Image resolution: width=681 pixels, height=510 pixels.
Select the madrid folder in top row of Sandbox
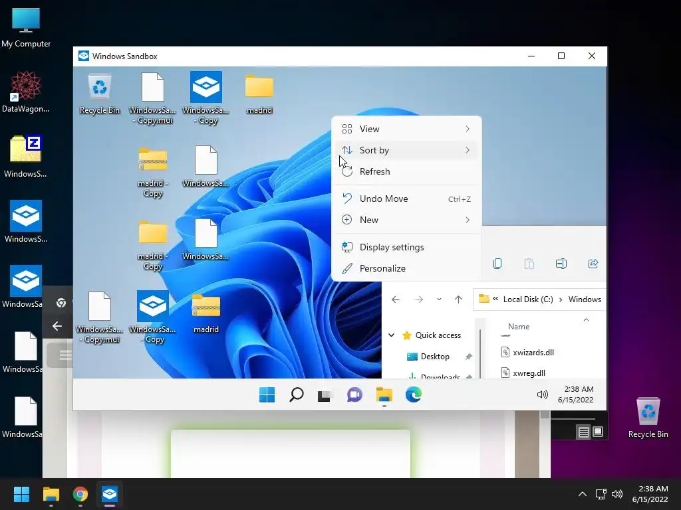[x=259, y=94]
